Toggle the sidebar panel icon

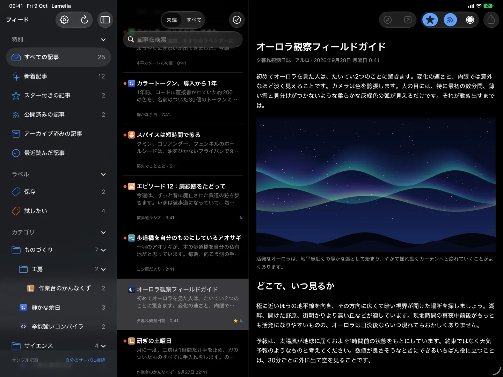(105, 20)
